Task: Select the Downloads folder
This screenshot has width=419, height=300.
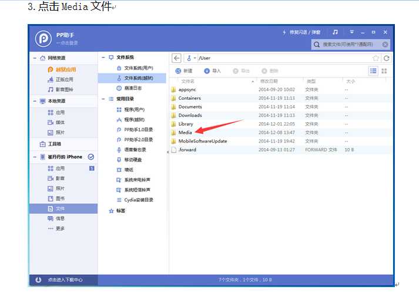Action: tap(281, 115)
